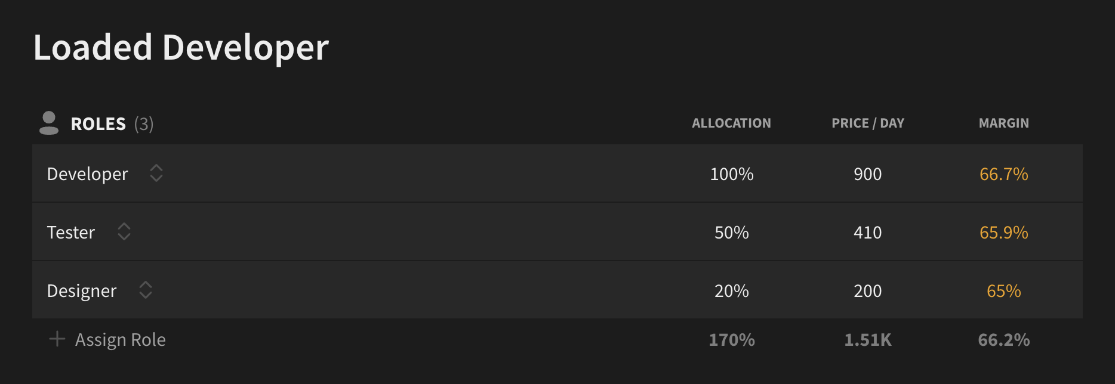The height and width of the screenshot is (384, 1115).
Task: Click the PRICE / DAY column header
Action: 868,123
